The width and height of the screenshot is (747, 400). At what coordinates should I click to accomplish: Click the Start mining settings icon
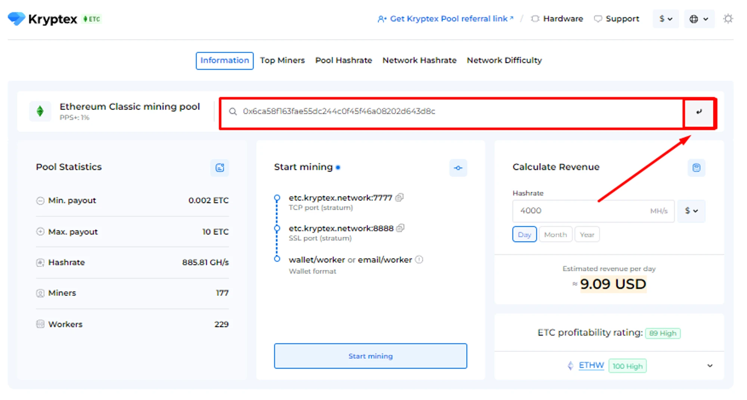pyautogui.click(x=458, y=168)
